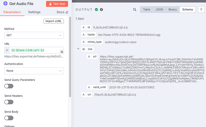This screenshot has width=206, height=127.
Task: Click the fx expression icon on URL field
Action: 7,50
